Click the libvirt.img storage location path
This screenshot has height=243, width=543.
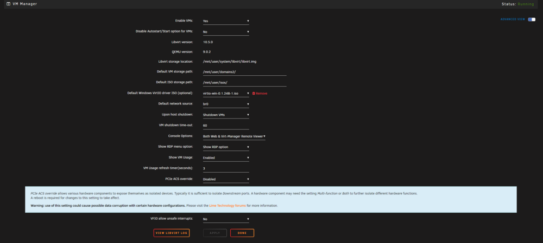230,62
